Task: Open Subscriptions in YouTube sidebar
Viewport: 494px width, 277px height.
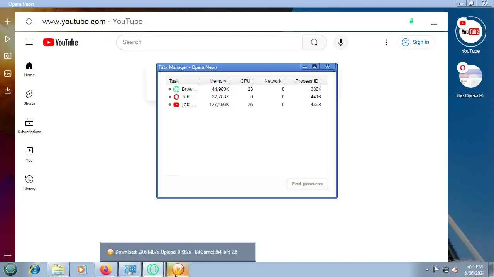Action: pos(29,126)
